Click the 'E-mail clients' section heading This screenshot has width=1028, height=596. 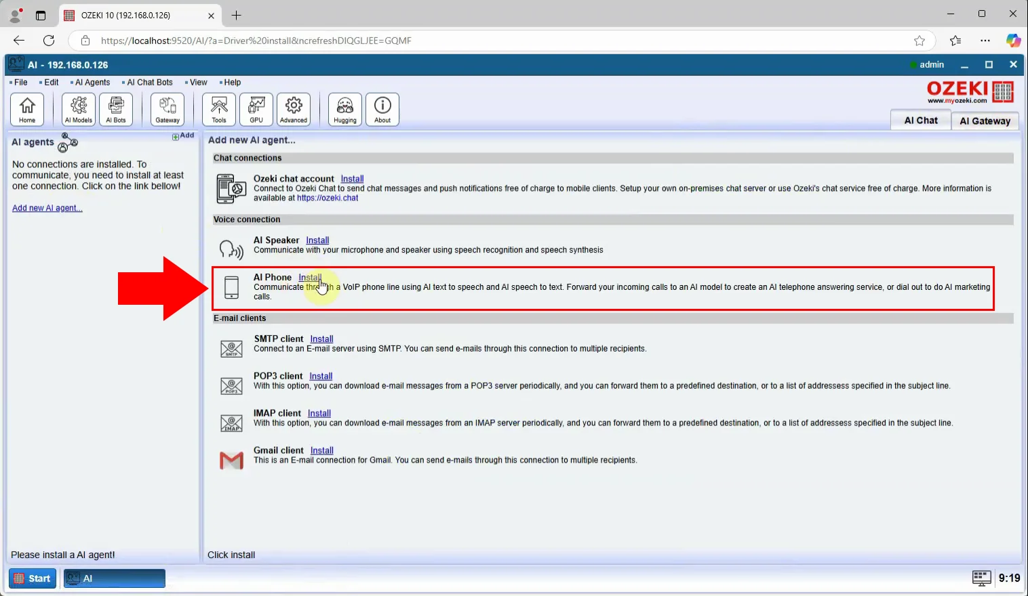(240, 318)
